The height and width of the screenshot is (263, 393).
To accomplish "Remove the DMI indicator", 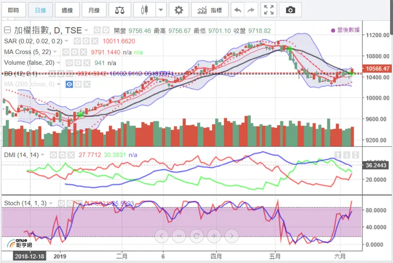I will (71, 155).
